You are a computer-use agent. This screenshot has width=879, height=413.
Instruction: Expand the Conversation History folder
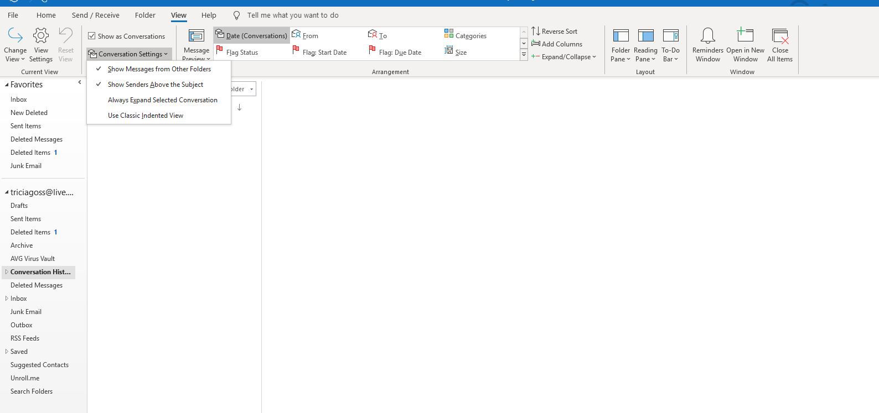pyautogui.click(x=7, y=272)
